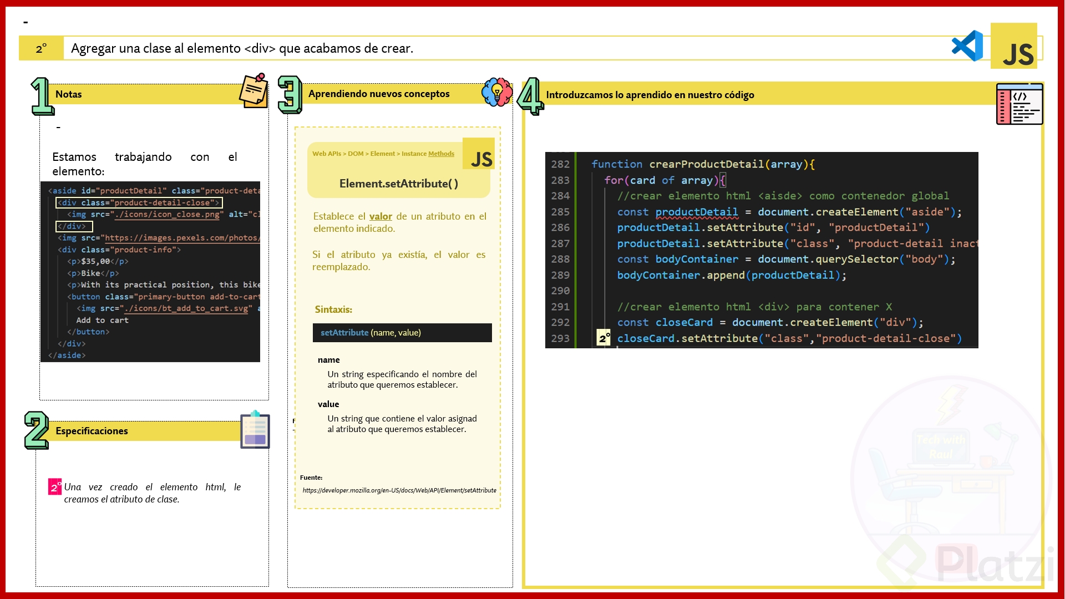The image size is (1065, 599).
Task: Click the div class product-detail-close HTML line
Action: click(139, 203)
